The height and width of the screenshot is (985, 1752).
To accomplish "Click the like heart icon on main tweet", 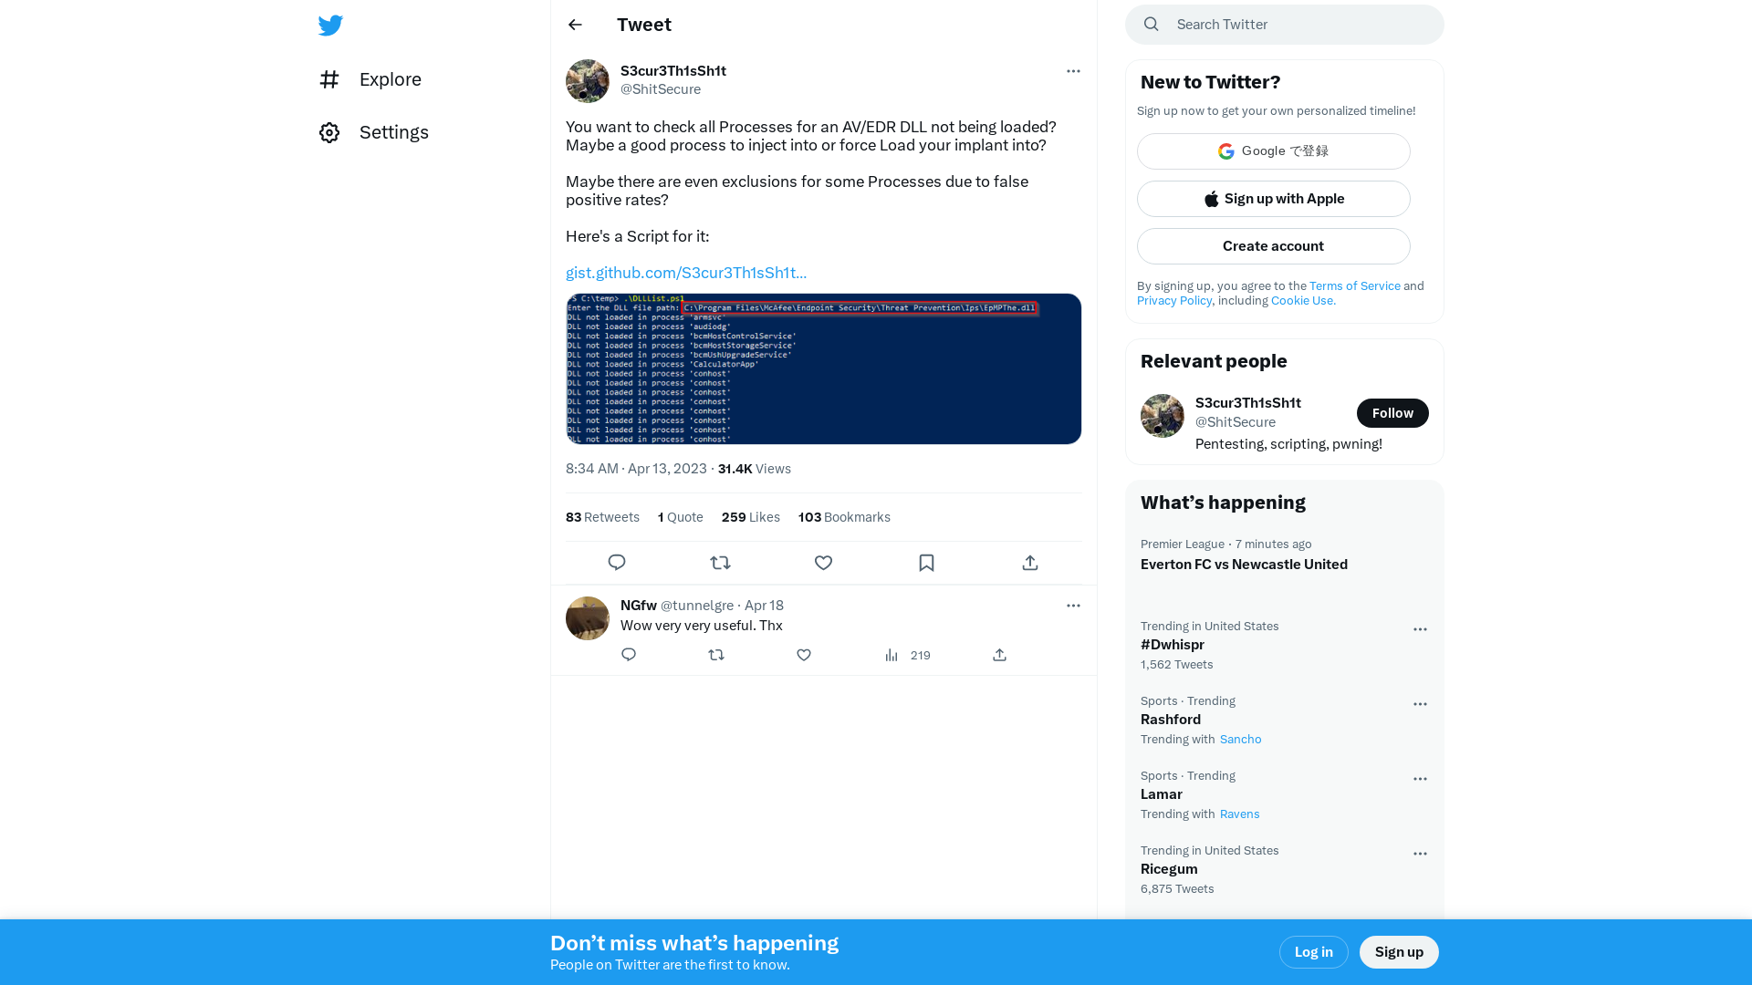I will (823, 563).
